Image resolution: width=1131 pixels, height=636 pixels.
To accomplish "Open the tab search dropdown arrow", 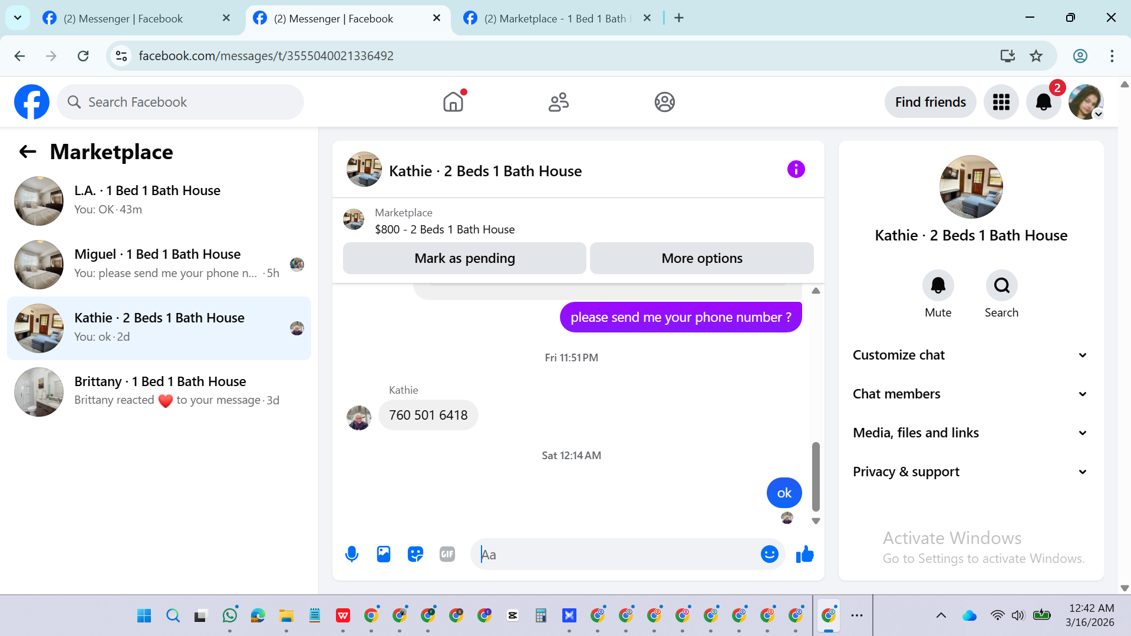I will tap(18, 18).
